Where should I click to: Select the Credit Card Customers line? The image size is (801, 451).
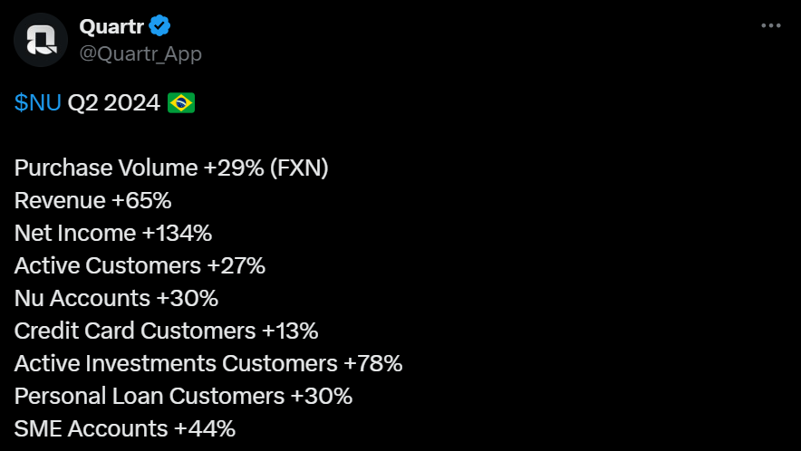[x=166, y=331]
